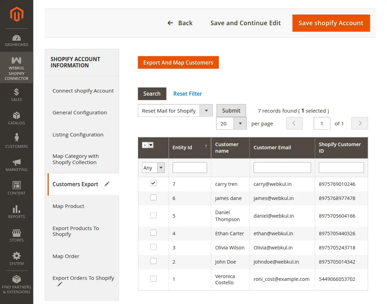Viewport: 387px width, 304px height.
Task: Check the John Doe row checkbox
Action: click(x=153, y=261)
